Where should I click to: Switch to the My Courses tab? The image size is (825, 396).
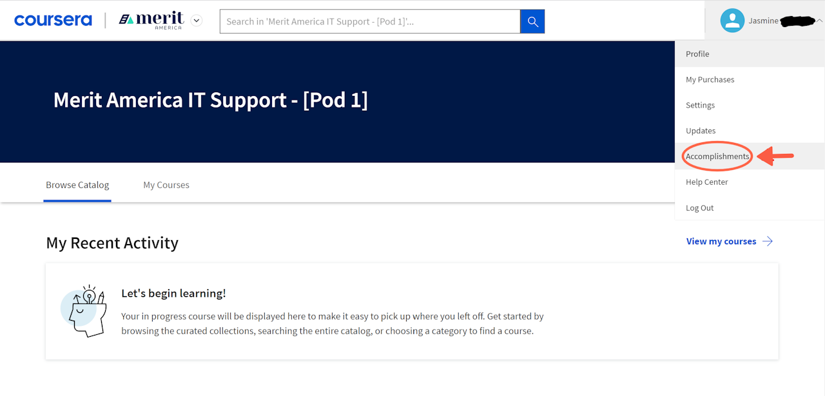pos(166,185)
